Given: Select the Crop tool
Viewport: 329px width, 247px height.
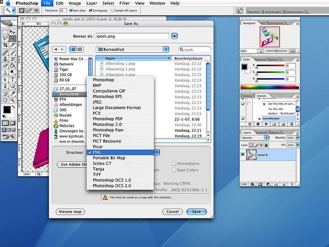Looking at the screenshot, I should (5, 45).
